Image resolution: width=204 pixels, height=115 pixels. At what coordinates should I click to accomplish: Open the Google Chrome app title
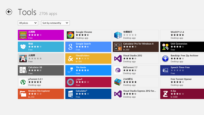(84, 32)
